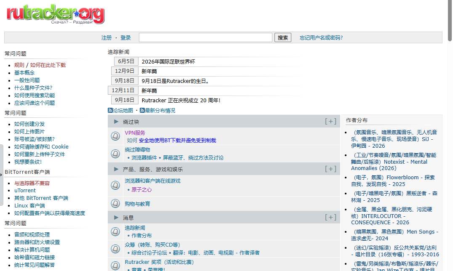453x271 pixels.
Task: Collapse the 消息 category arrow
Action: tap(116, 218)
